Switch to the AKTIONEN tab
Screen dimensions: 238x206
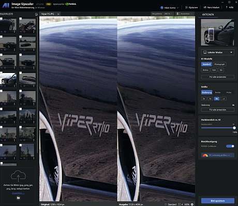click(208, 14)
